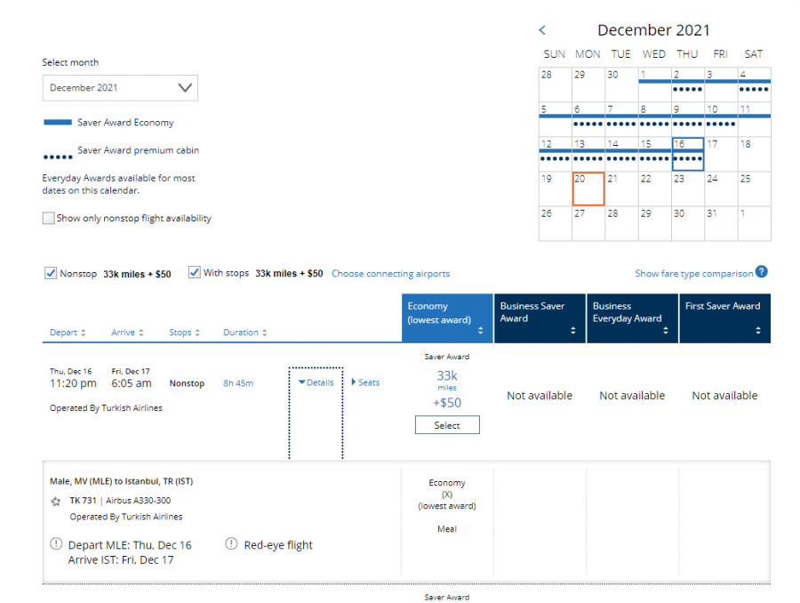The height and width of the screenshot is (603, 800).
Task: Click the star icon beside TK 731
Action: coord(56,502)
